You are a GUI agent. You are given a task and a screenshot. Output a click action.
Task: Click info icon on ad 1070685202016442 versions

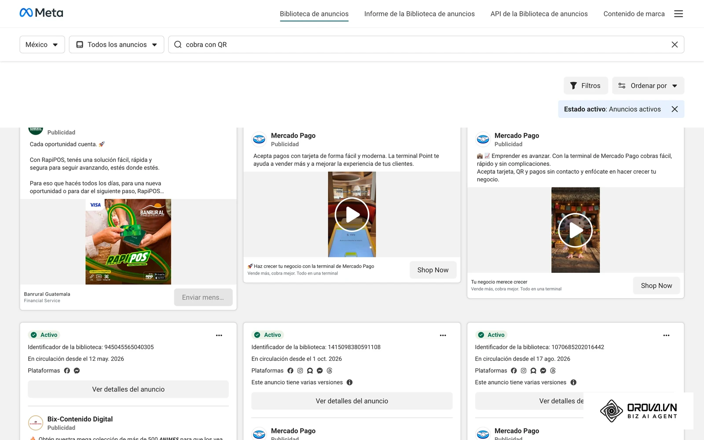click(573, 382)
